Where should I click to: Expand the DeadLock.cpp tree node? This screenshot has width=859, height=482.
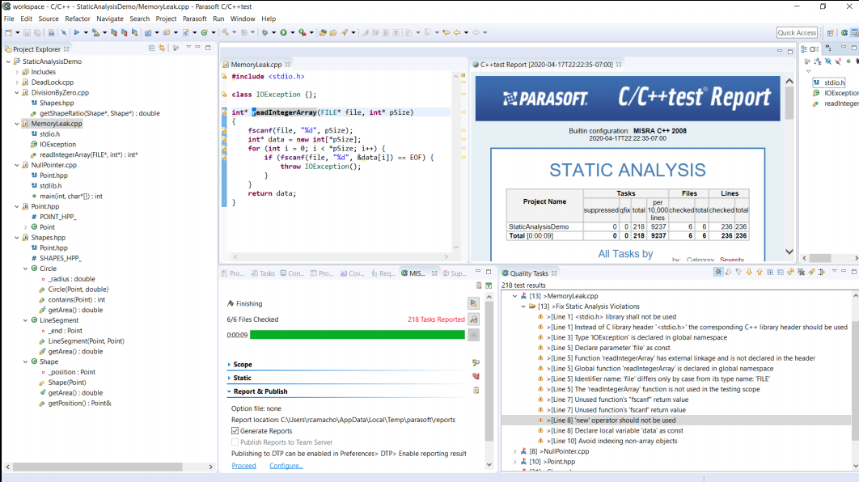pos(17,82)
